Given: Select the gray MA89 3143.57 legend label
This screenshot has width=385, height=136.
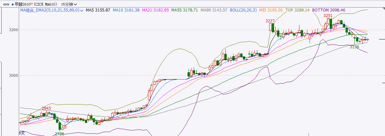Looking at the screenshot, I should (214, 10).
